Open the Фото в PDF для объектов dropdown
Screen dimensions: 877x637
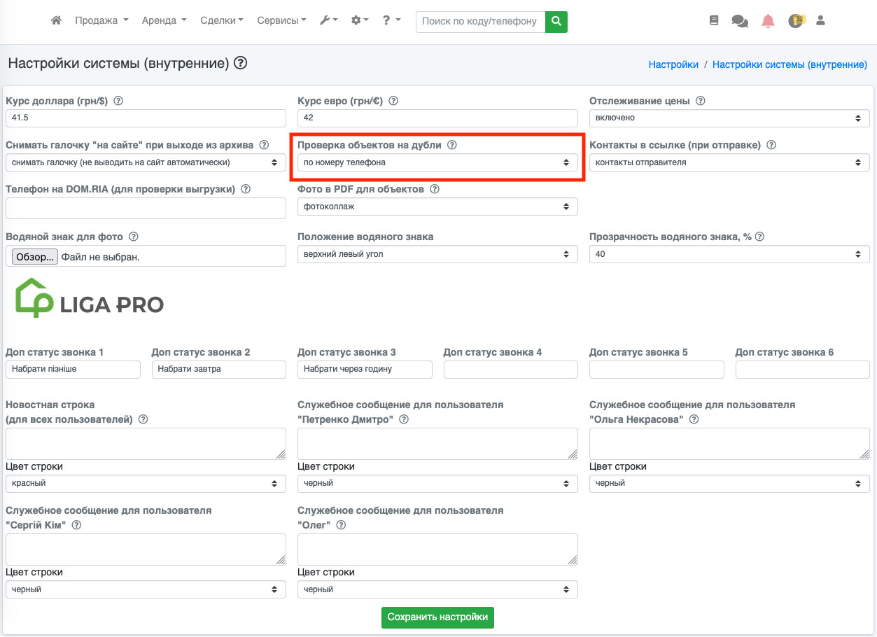click(437, 206)
